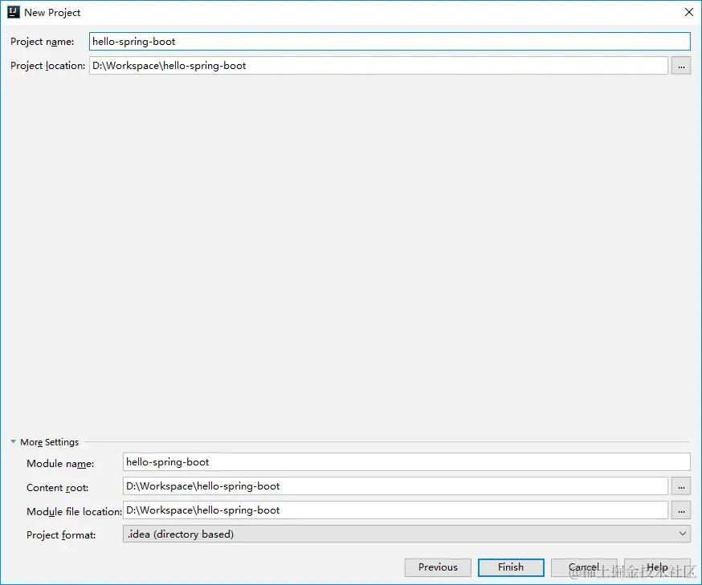Browse for Content root directory
Viewport: 702px width, 585px height.
pyautogui.click(x=681, y=486)
